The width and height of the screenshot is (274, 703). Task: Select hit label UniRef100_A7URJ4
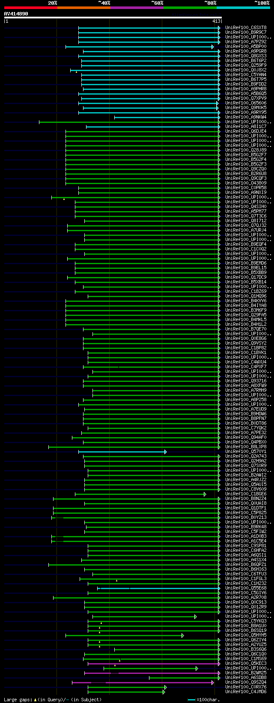[x=246, y=230]
